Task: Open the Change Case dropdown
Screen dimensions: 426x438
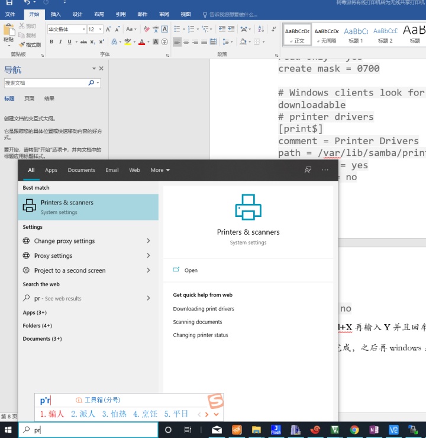Action: point(131,29)
